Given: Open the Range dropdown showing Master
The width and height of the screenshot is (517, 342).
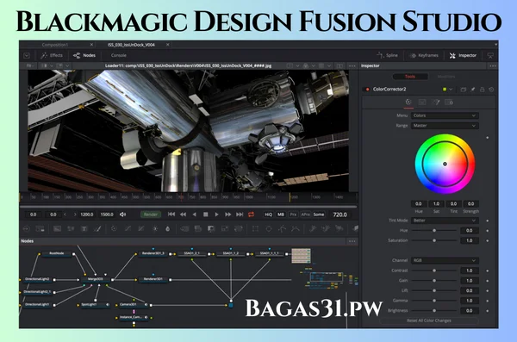Looking at the screenshot, I should [x=445, y=126].
